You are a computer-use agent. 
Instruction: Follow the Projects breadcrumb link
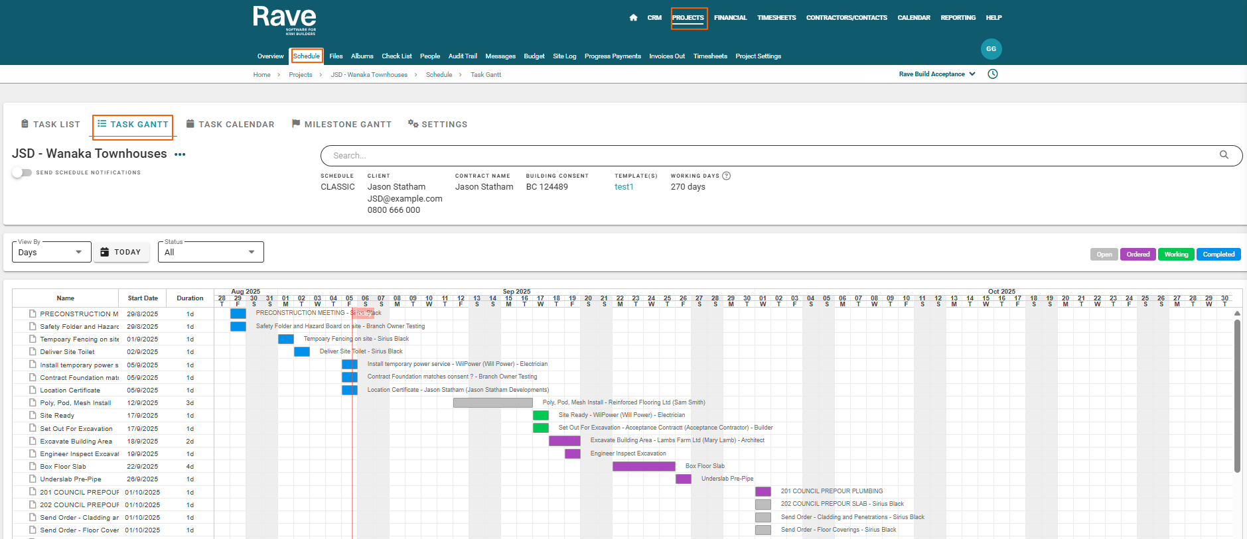(x=300, y=75)
